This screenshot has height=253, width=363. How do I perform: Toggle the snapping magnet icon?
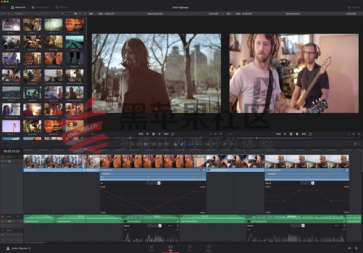[176, 144]
